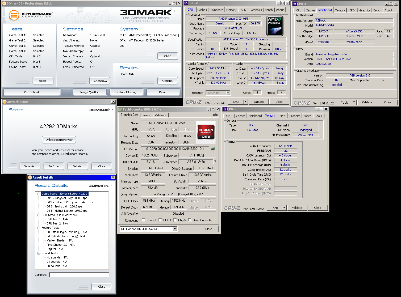Click the CPU-Z Mainboard window title icon
Image resolution: width=401 pixels, height=297 pixels.
pos(295,4)
